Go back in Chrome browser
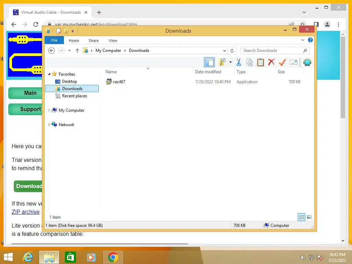The width and height of the screenshot is (352, 264). (14, 24)
